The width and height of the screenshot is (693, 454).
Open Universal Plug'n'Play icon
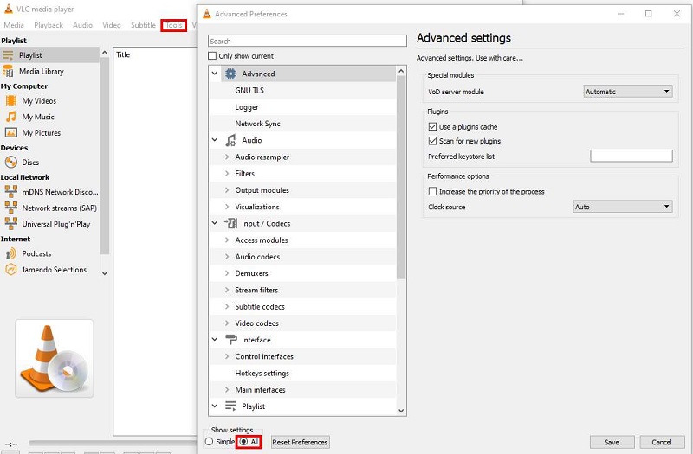pyautogui.click(x=10, y=224)
